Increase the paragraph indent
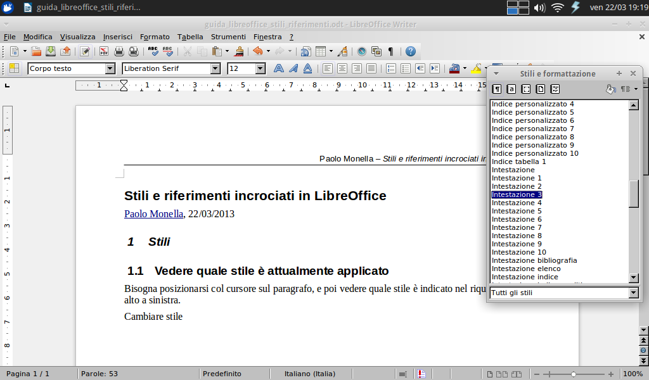The image size is (649, 380). click(x=435, y=68)
